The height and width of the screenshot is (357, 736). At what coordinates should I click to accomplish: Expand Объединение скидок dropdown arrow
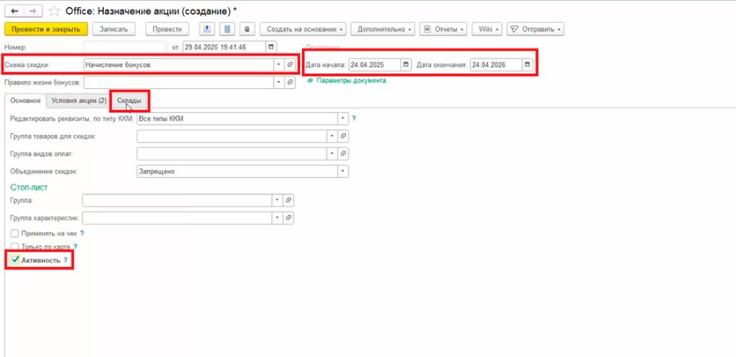point(343,172)
